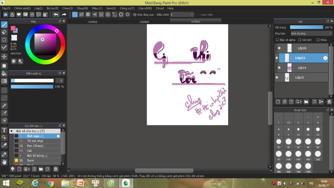
Task: Select the Hand pan tool
Action: coord(4,162)
